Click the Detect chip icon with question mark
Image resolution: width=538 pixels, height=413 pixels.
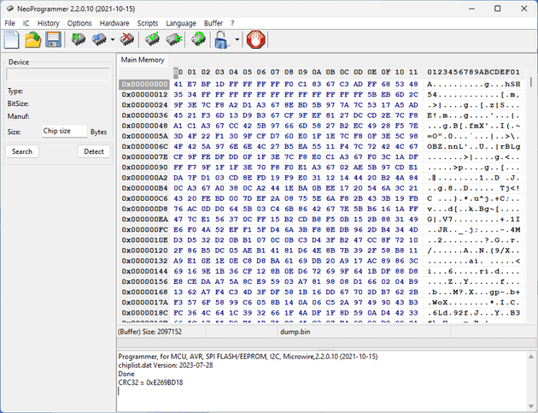199,39
